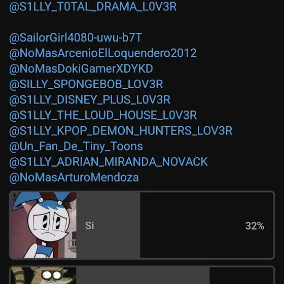Open the @SILLY_SPONGEBOB_LOV3R mention
The image size is (284, 284).
86,84
